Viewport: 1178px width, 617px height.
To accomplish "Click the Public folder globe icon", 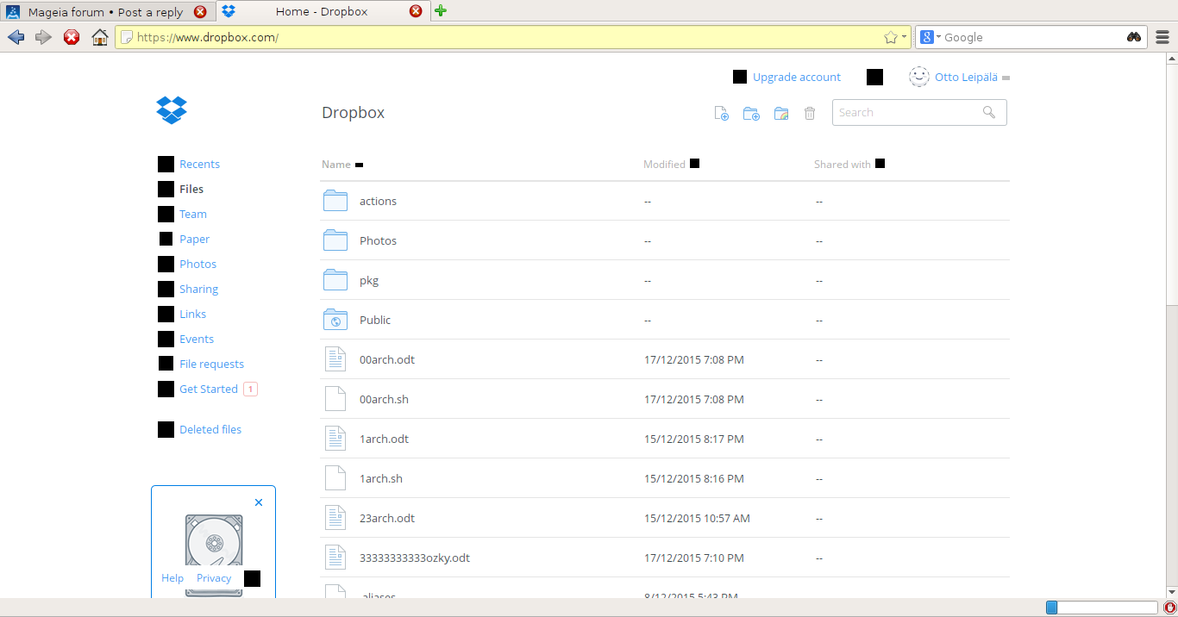I will (335, 320).
